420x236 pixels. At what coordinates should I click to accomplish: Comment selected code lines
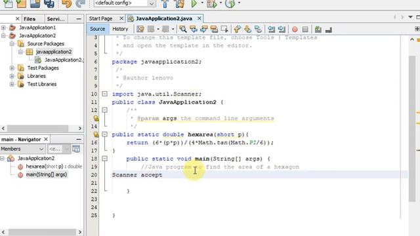318,29
